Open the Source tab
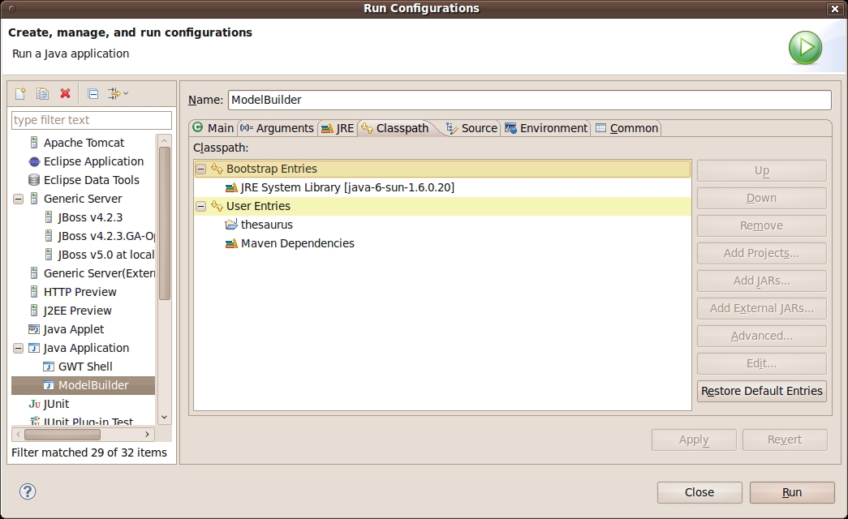 (471, 128)
